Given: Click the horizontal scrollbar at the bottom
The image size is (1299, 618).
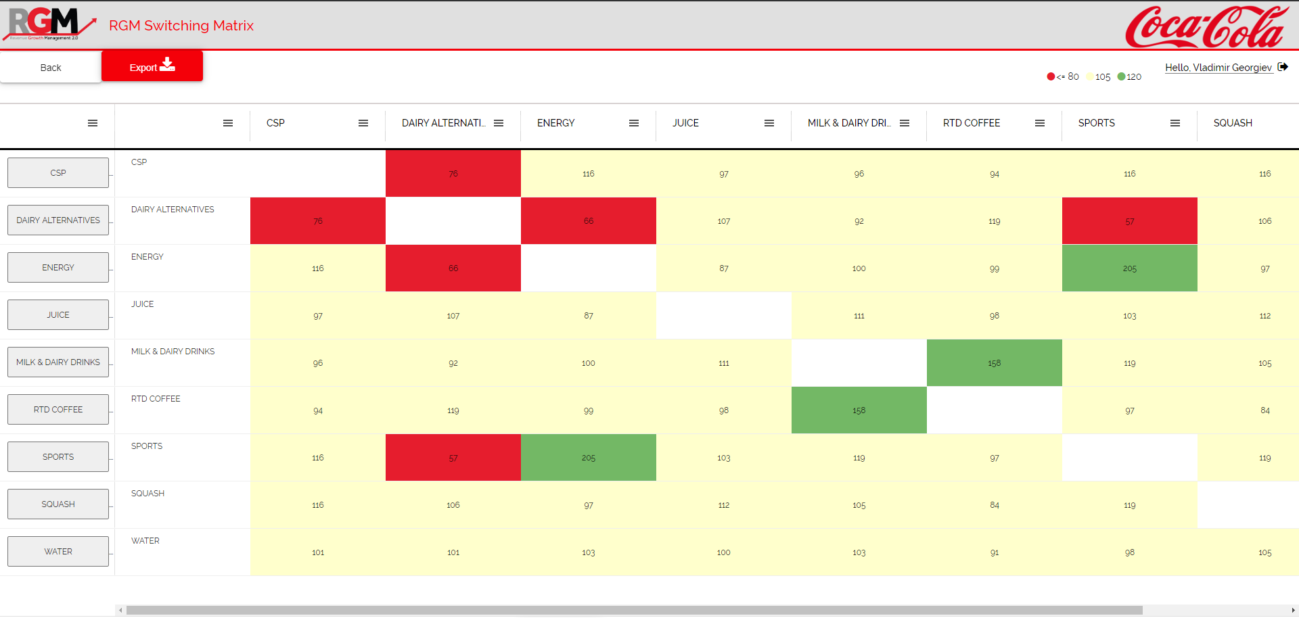Looking at the screenshot, I should click(x=634, y=610).
